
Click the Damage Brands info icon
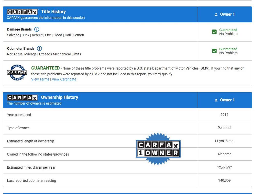tap(37, 29)
